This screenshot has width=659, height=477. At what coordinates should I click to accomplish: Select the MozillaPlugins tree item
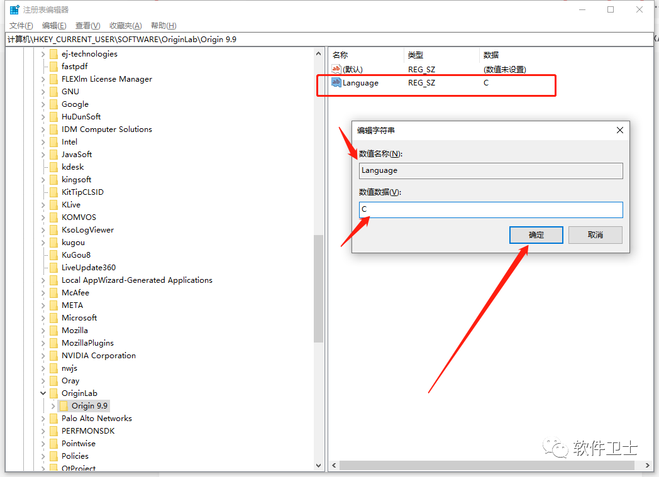pyautogui.click(x=87, y=343)
